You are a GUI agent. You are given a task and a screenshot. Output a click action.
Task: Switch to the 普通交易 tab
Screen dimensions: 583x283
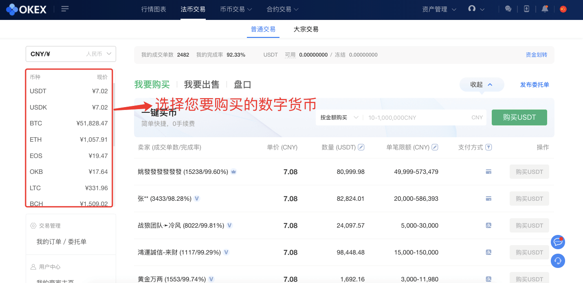coord(263,29)
